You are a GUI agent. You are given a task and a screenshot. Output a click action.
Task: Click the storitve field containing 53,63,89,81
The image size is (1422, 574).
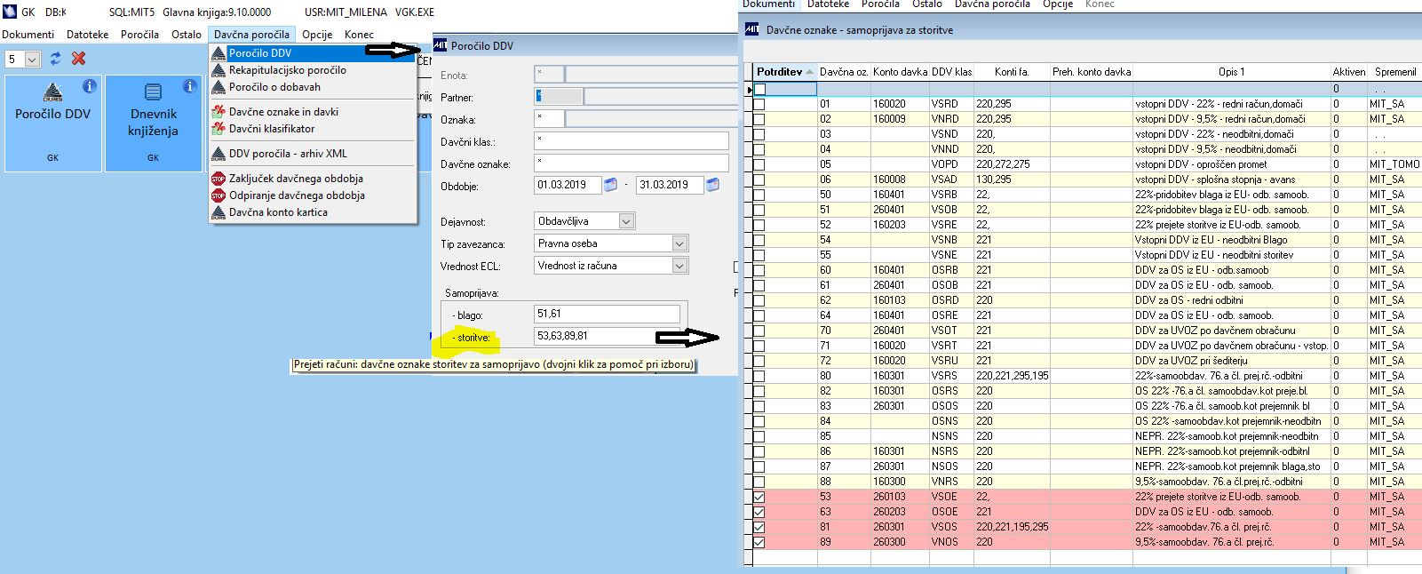(x=608, y=336)
